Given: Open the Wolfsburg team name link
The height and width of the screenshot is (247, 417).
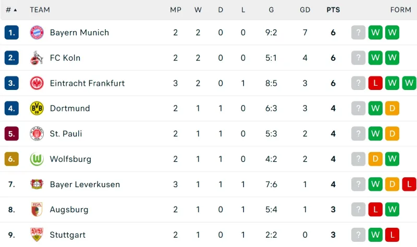Looking at the screenshot, I should (70, 159).
